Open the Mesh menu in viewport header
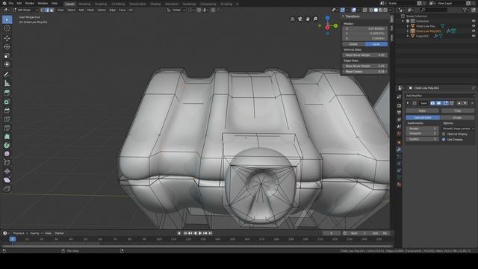Viewport: 478px width, 269px height. (x=90, y=10)
